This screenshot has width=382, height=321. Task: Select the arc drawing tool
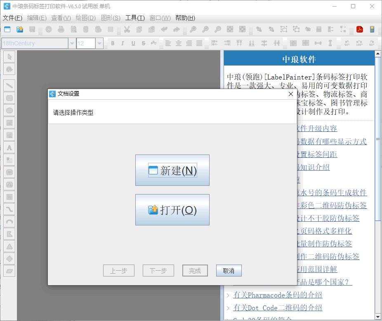[9, 222]
